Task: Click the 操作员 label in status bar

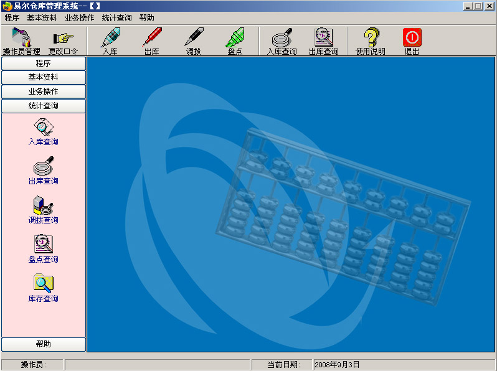Action: (x=33, y=365)
